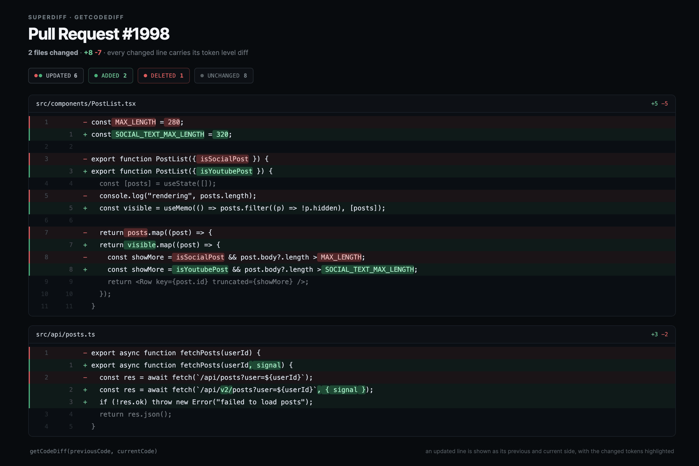699x466 pixels.
Task: Click the '2 files changed' summary text
Action: click(x=53, y=53)
